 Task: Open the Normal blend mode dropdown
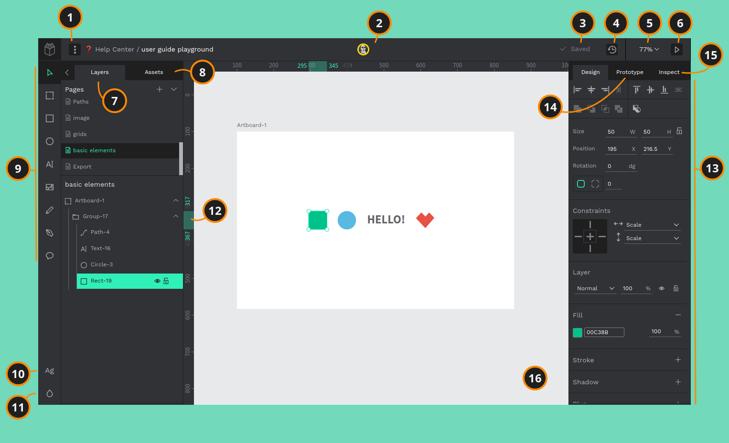tap(595, 288)
